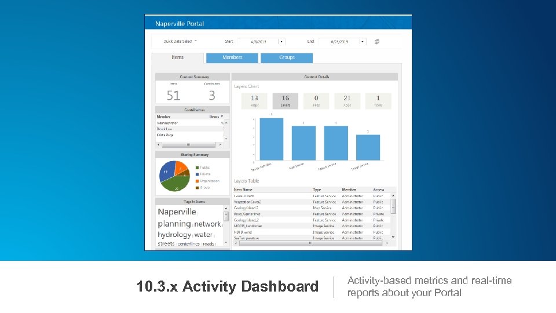Select the 0 Files tile
Viewport: 556px width, 313px height.
point(316,101)
